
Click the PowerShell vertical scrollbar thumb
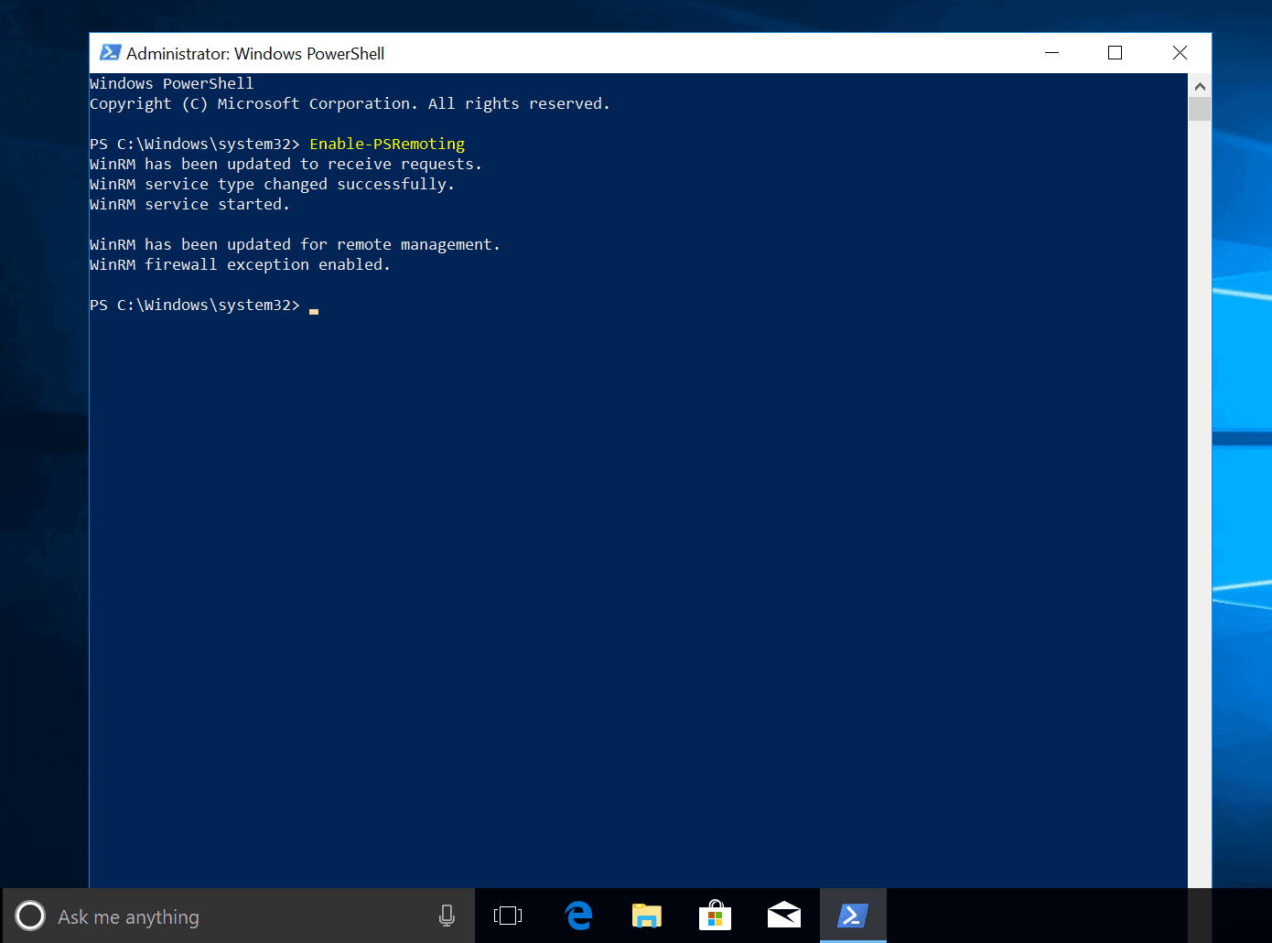click(x=1200, y=110)
